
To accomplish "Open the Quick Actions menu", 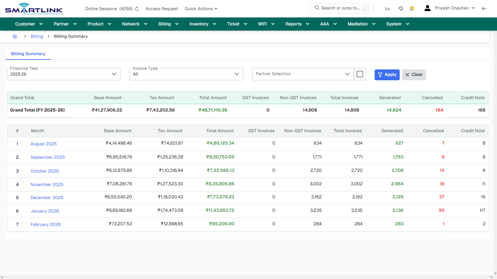I will [x=201, y=8].
